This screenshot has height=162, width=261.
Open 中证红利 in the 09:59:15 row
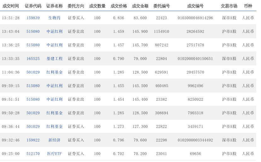click(x=55, y=86)
